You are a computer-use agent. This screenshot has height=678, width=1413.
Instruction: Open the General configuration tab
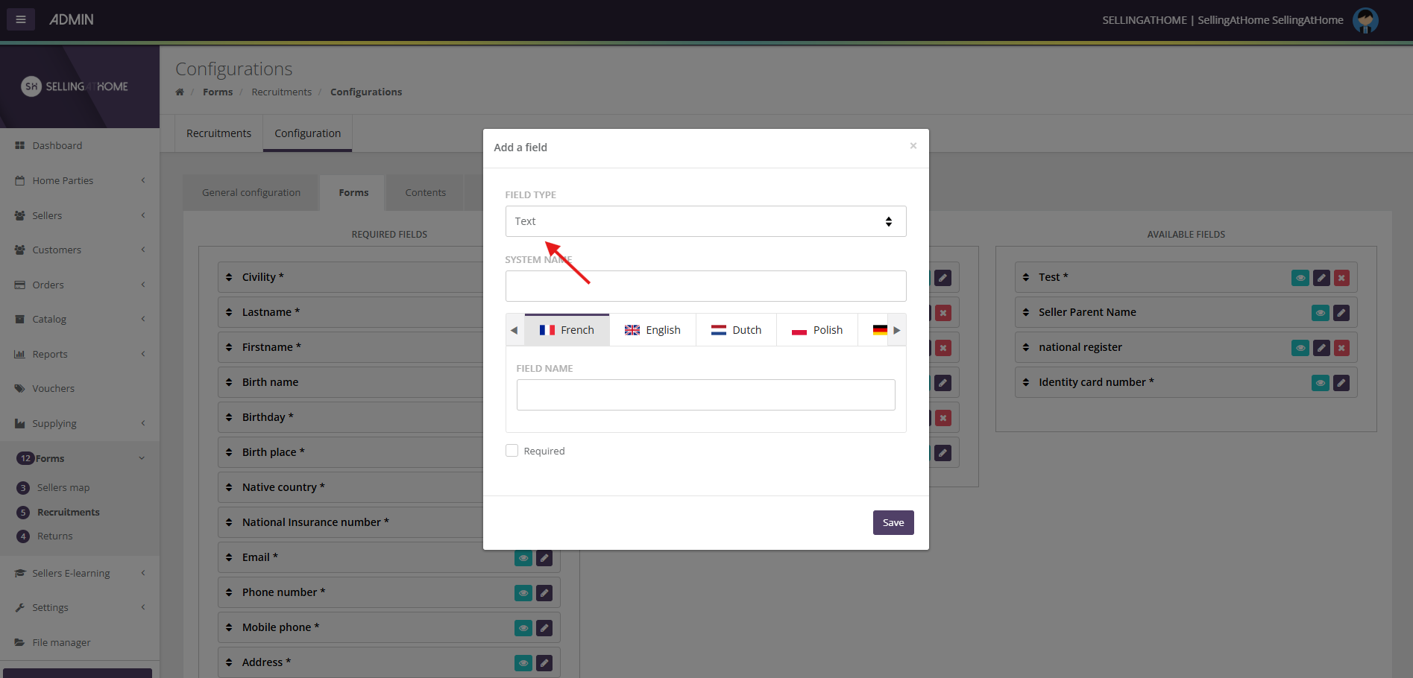click(x=251, y=192)
